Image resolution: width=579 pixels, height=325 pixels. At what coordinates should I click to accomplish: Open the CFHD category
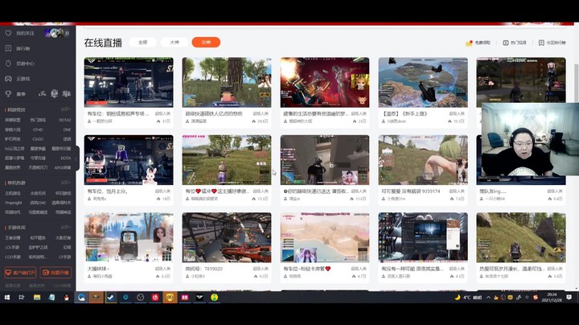[x=38, y=130]
